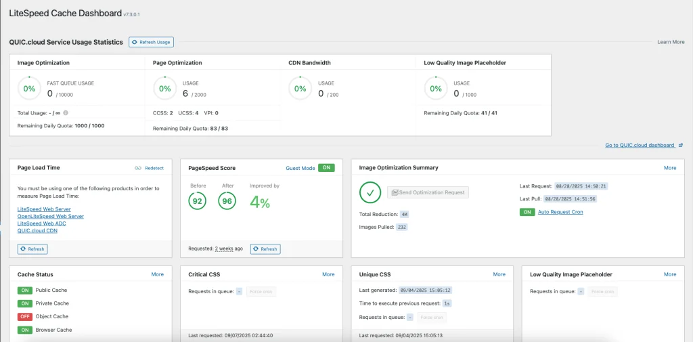Click Force cron button in Unique CSS

click(x=432, y=317)
